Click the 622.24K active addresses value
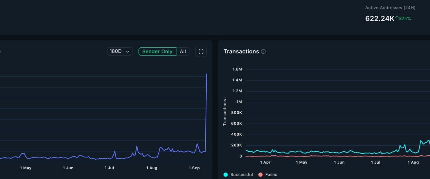The image size is (430, 179). point(379,19)
